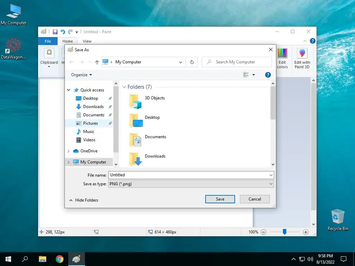Viewport: 355px width, 266px height.
Task: Expand the Clipboard group dropdown arrow
Action: [x=49, y=67]
